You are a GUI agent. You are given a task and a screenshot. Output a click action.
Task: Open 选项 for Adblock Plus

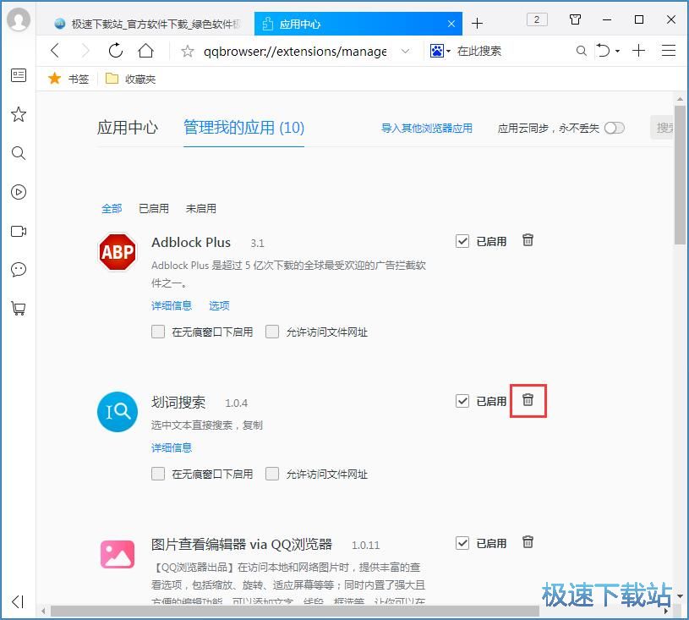coord(219,305)
